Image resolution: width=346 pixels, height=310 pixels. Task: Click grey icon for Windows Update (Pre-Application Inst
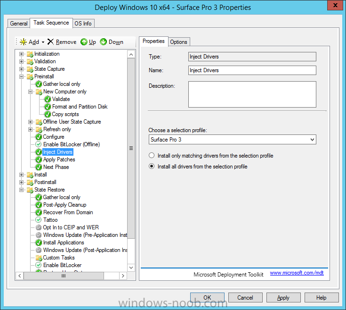tap(39, 235)
